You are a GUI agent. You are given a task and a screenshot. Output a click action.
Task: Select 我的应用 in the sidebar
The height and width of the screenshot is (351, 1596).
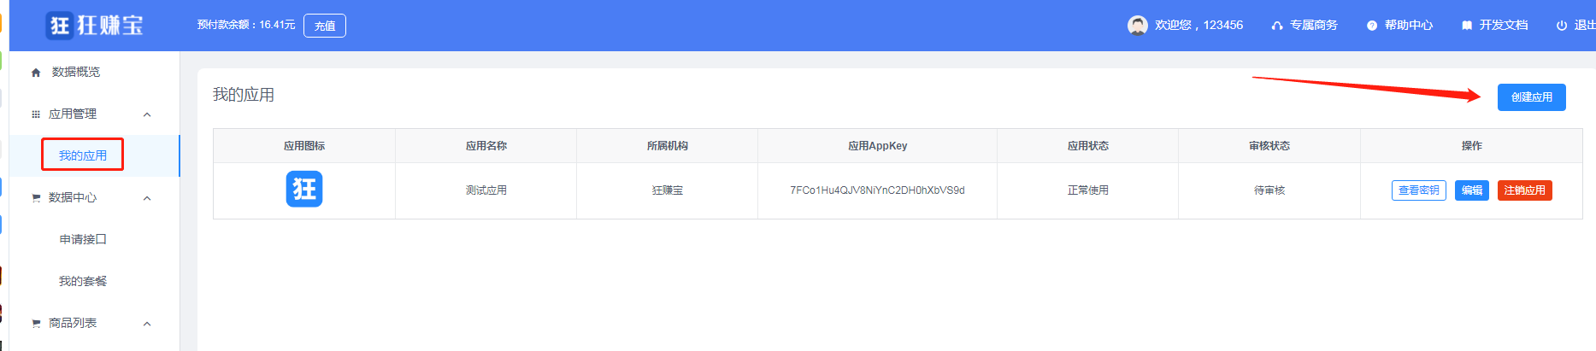[83, 155]
